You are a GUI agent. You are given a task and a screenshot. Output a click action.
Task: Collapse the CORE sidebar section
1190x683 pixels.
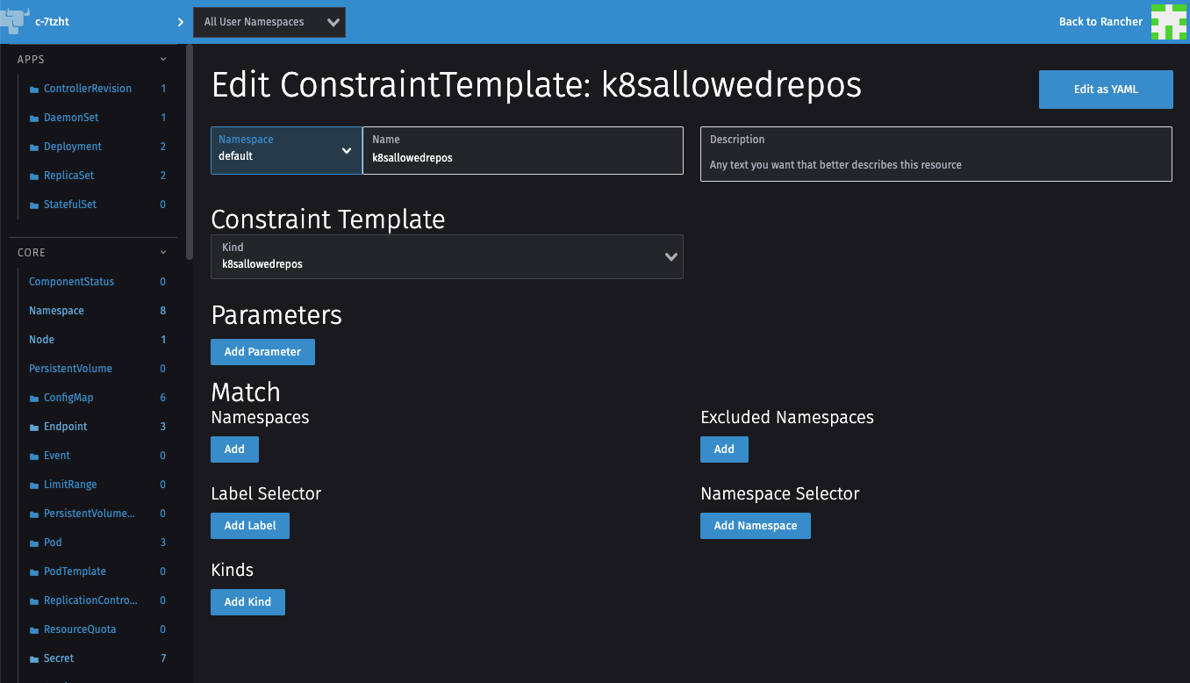(162, 252)
